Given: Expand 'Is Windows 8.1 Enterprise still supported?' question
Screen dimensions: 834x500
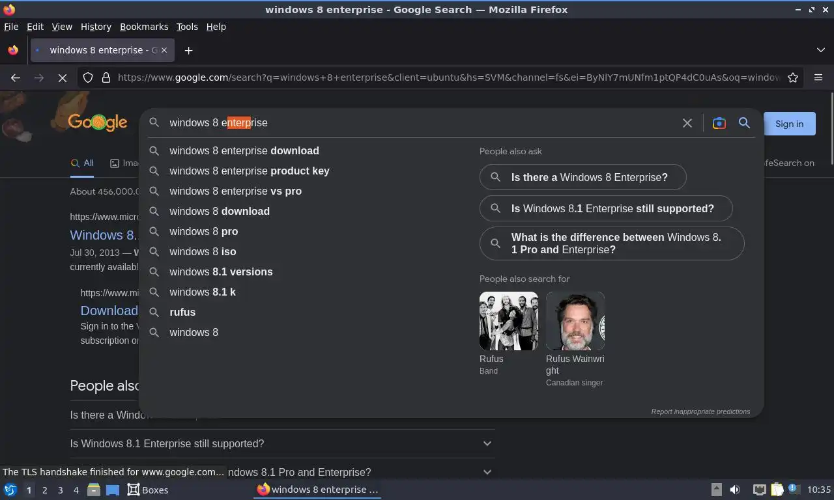Looking at the screenshot, I should click(x=282, y=443).
